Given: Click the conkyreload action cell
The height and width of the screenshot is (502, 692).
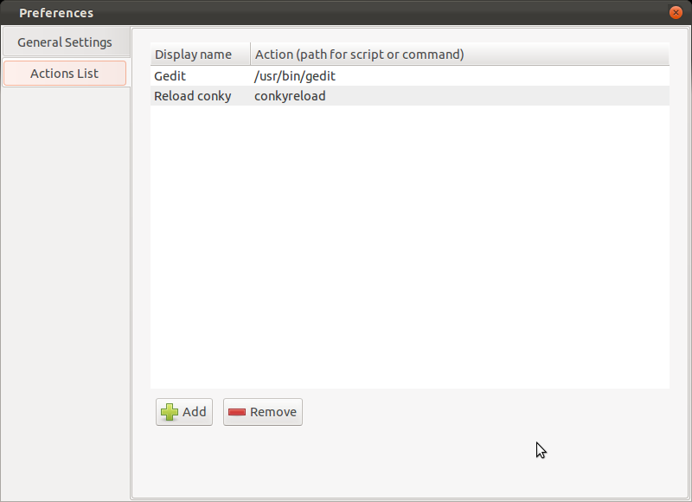Looking at the screenshot, I should pyautogui.click(x=460, y=96).
